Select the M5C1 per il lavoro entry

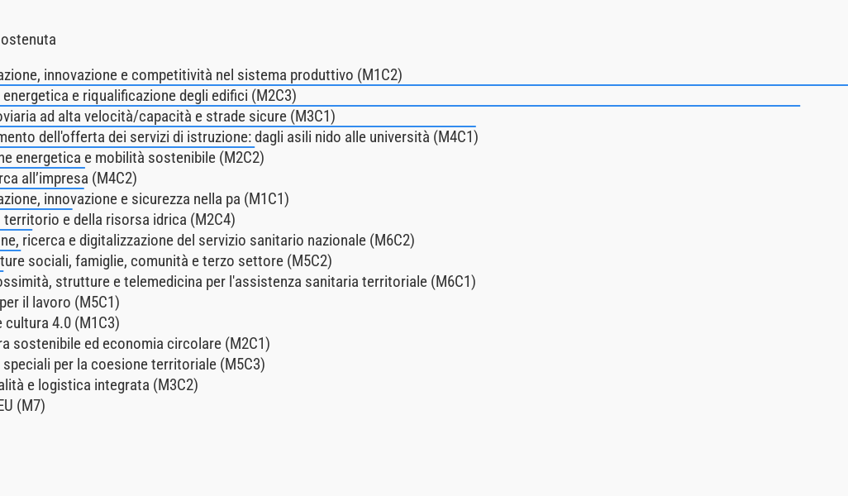tap(60, 303)
